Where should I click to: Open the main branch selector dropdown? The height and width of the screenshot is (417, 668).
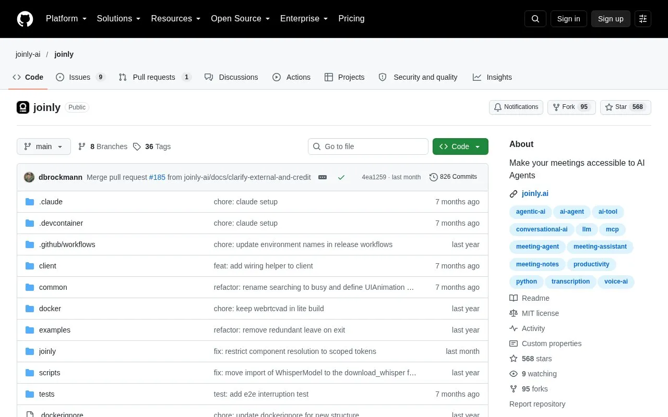[x=44, y=146]
